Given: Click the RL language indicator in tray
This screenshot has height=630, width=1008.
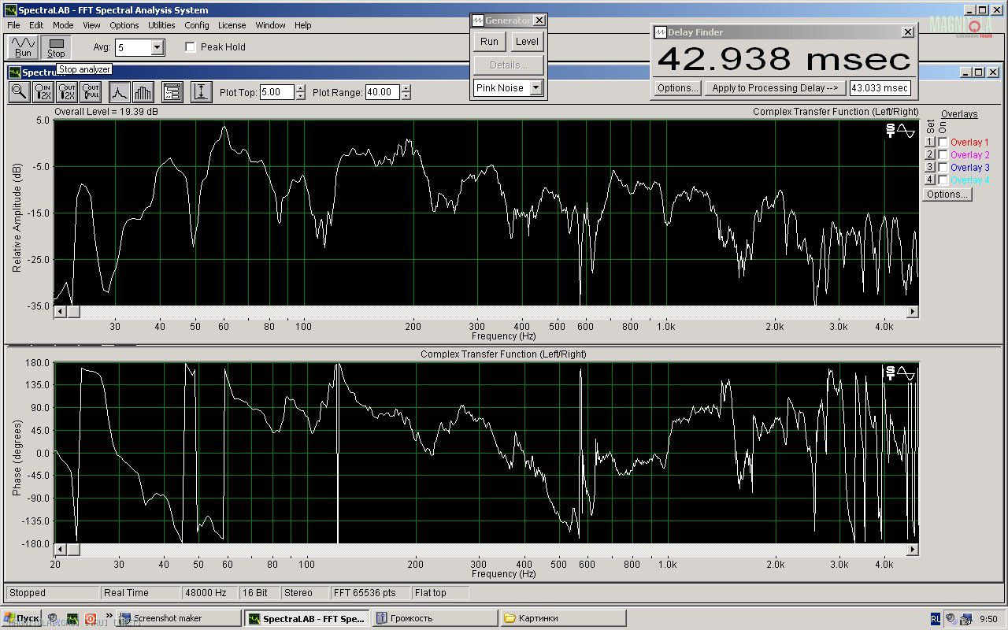Looking at the screenshot, I should pos(936,618).
